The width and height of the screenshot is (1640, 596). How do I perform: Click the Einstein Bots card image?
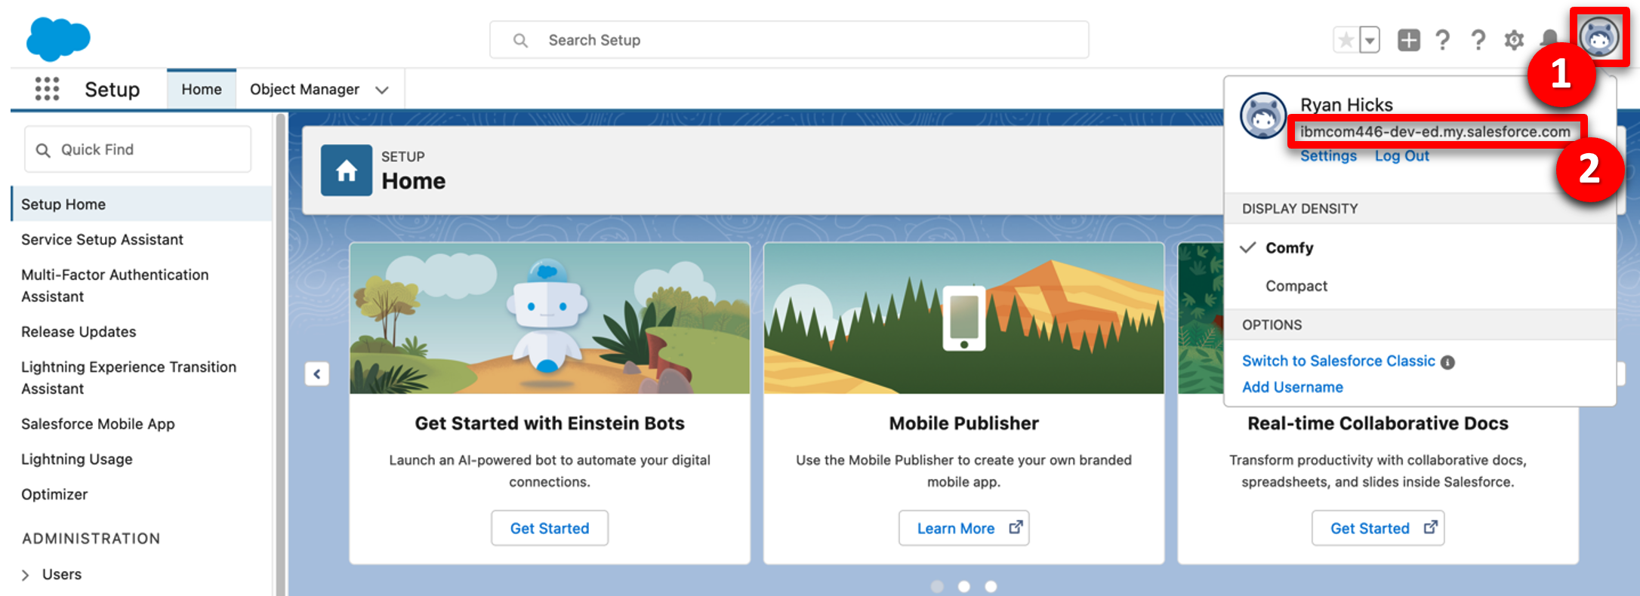pos(550,318)
